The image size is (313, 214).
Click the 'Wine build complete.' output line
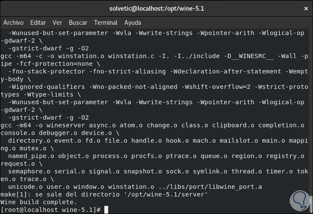coord(39,202)
